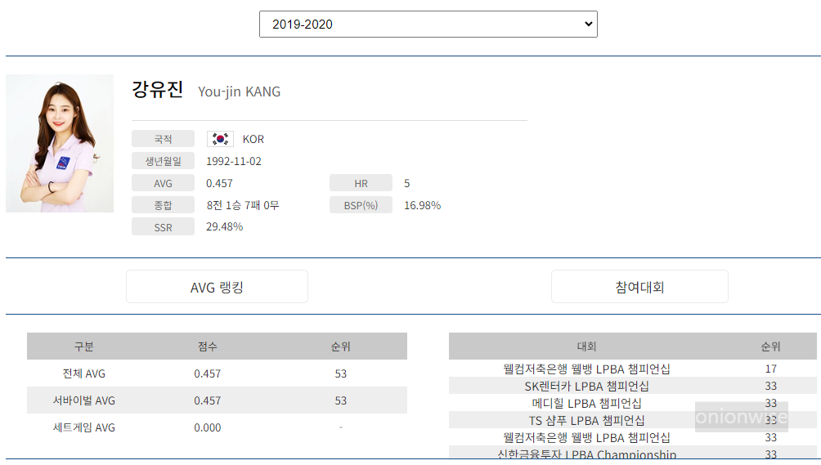Screen dimensions: 821x465
Task: Click 순위 header in AVG table
Action: (340, 347)
